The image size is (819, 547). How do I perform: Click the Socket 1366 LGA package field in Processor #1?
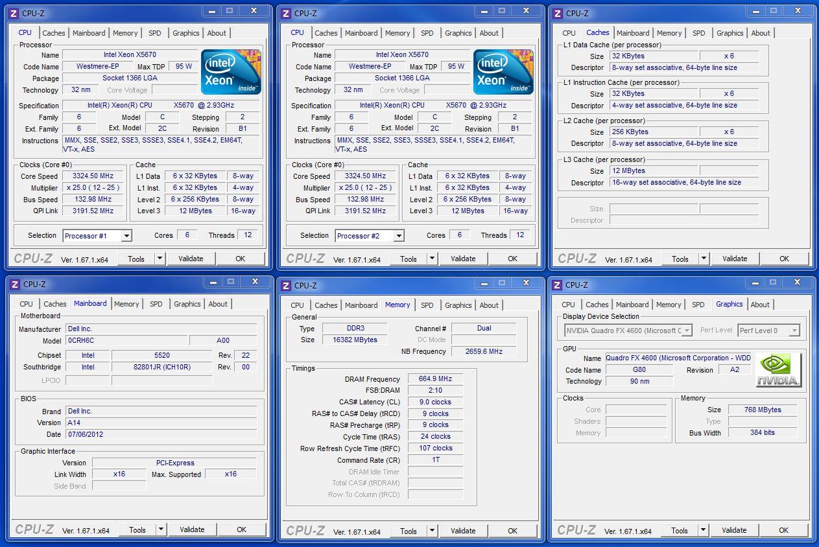coord(130,78)
